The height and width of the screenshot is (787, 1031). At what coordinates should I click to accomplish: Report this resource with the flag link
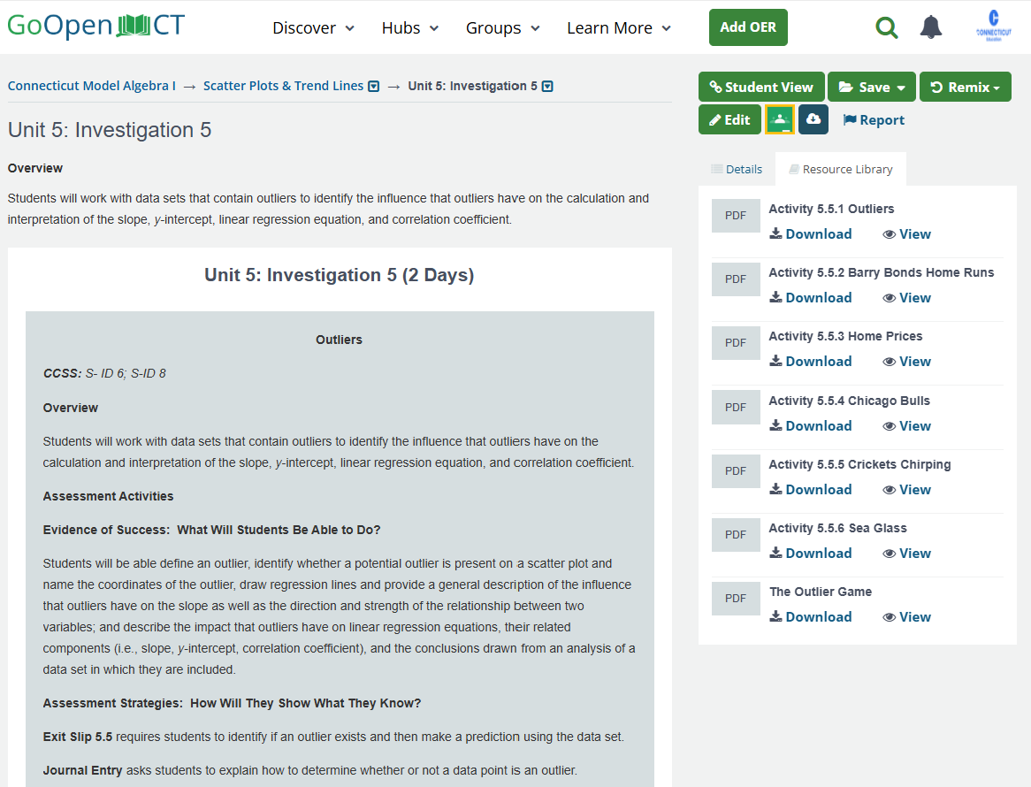click(874, 120)
